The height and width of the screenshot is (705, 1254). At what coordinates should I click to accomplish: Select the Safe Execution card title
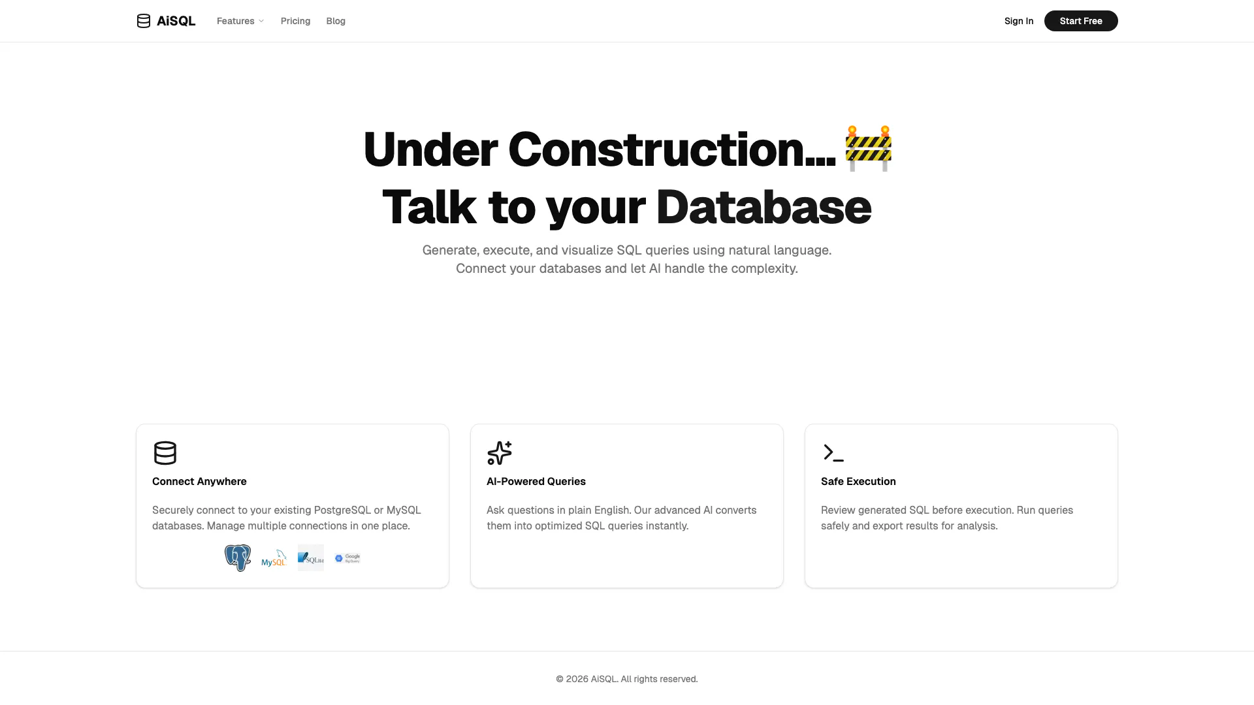click(x=858, y=481)
